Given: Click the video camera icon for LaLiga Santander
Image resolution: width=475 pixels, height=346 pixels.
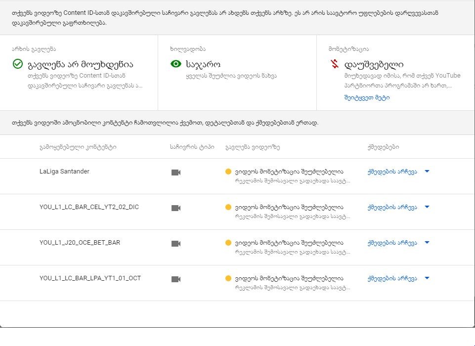Looking at the screenshot, I should point(176,173).
